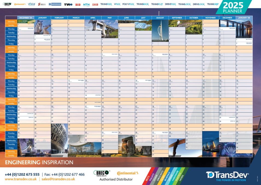Select the JULY column header
The width and height of the screenshot is (261, 185).
point(143,17)
